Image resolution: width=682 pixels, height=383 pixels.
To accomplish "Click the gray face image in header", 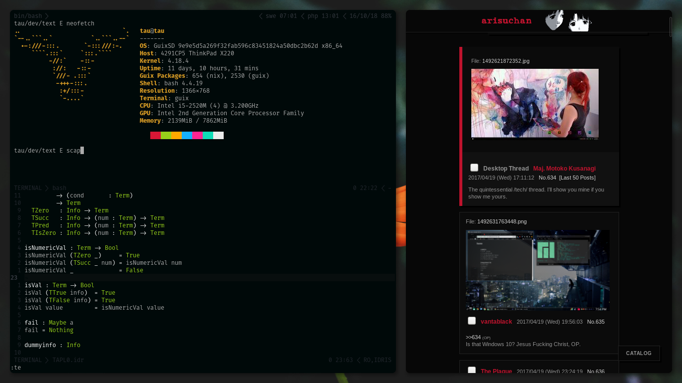I will [x=554, y=21].
